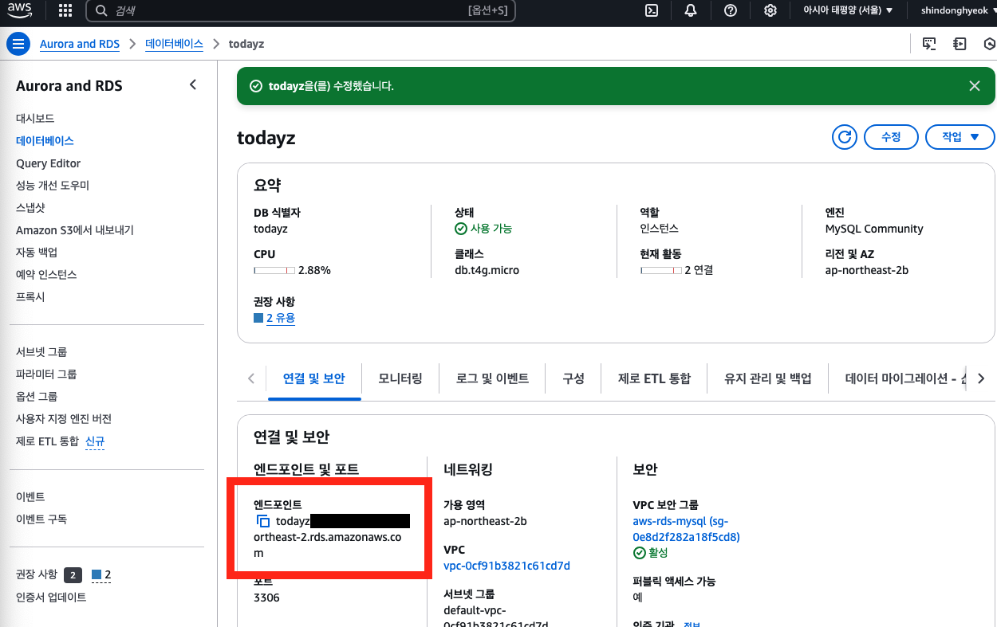
Task: Open 이벤트 in the sidebar
Action: (30, 496)
